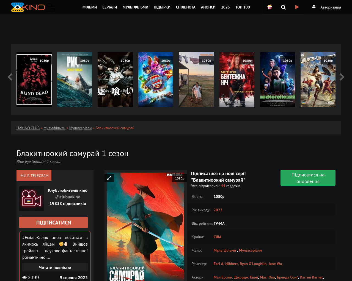This screenshot has width=352, height=281.
Task: Open the Japanese title movie poster
Action: (115, 80)
